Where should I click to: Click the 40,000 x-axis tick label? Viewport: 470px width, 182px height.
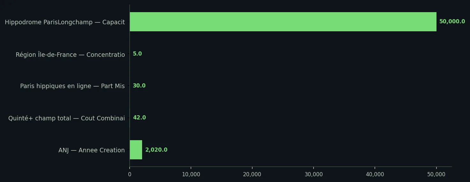pyautogui.click(x=375, y=174)
